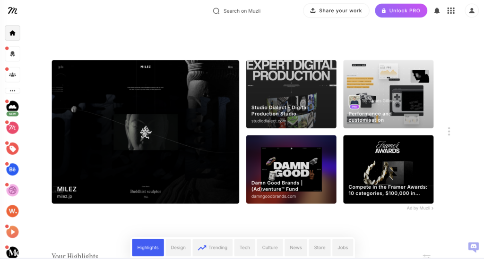This screenshot has height=259, width=484.
Task: Open the Dribbble shortcut in the sidebar
Action: tap(13, 190)
